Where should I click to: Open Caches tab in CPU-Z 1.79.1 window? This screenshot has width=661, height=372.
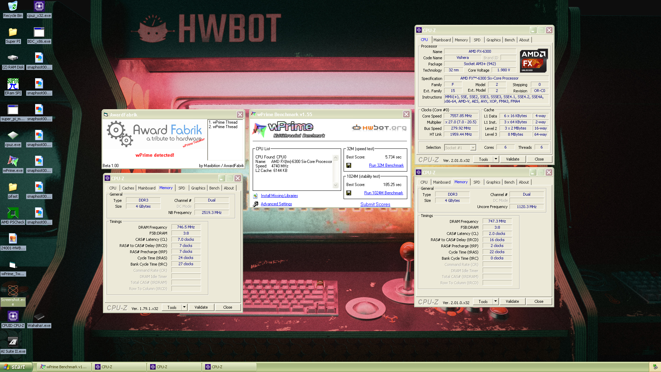click(128, 188)
